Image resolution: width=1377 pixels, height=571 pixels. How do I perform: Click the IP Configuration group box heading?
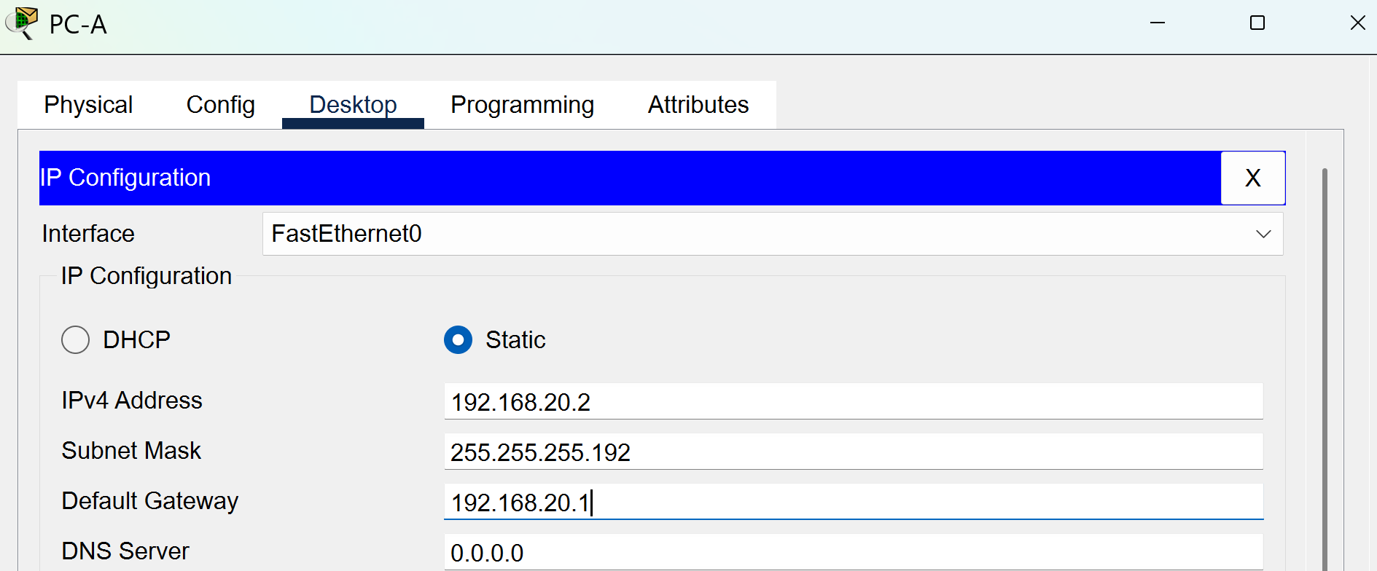click(x=147, y=276)
